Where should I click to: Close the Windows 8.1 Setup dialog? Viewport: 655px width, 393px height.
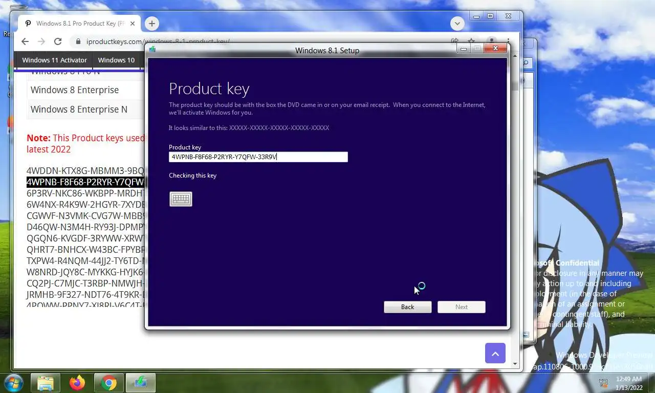click(x=495, y=49)
